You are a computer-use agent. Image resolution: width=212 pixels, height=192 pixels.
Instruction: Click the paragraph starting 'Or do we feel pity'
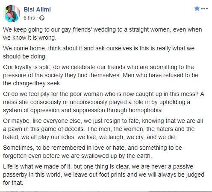(103, 102)
